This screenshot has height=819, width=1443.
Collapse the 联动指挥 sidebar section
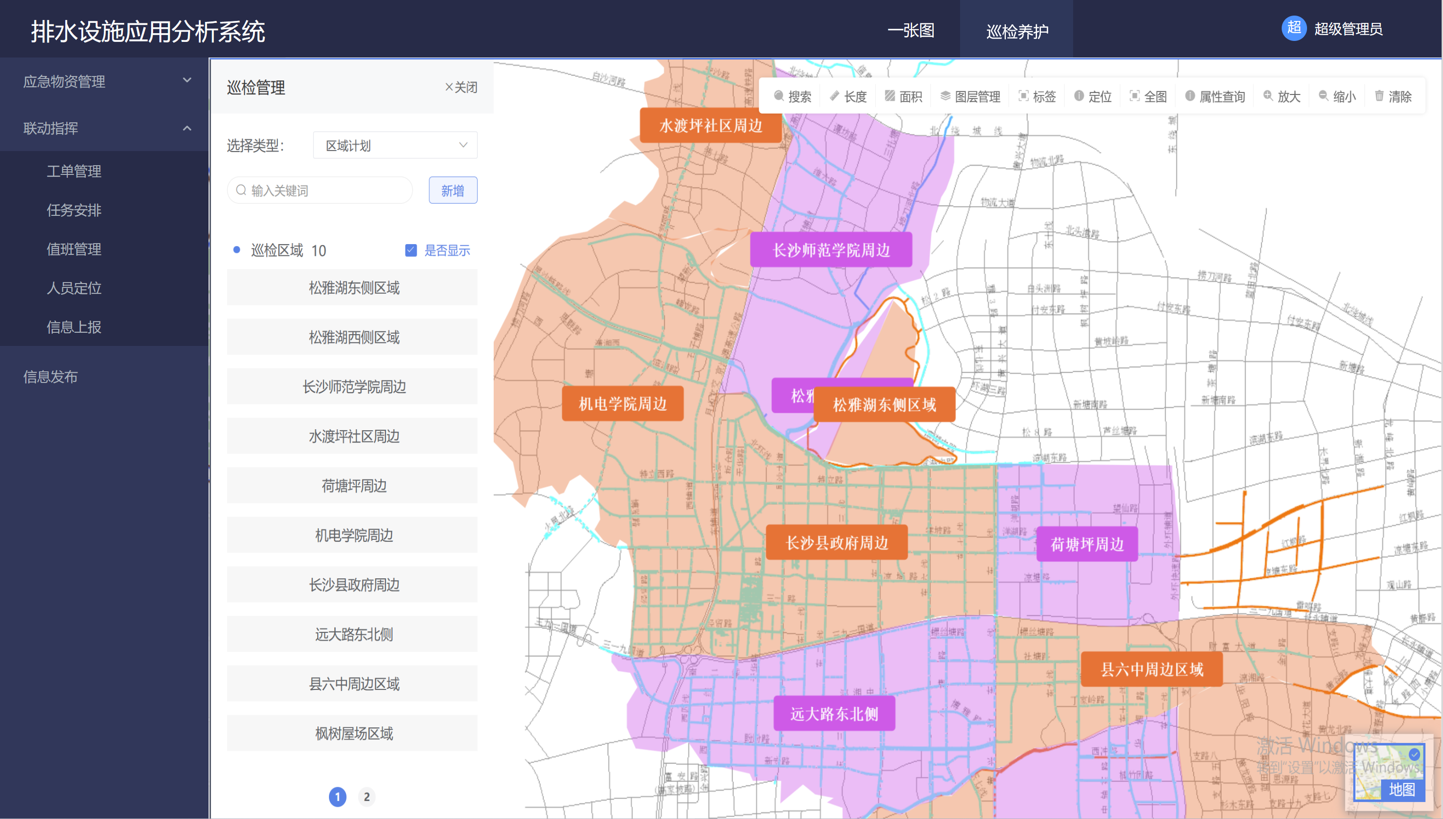(x=105, y=128)
